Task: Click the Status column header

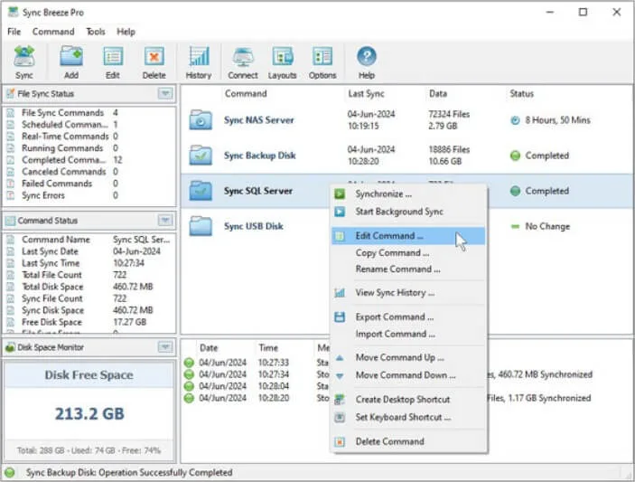Action: click(x=521, y=94)
